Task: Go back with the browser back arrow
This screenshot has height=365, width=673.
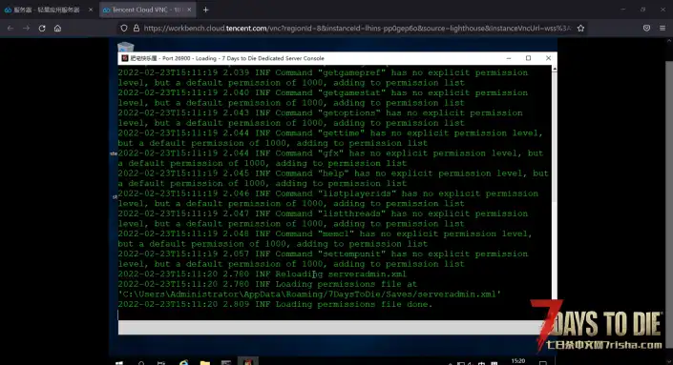Action: [x=11, y=29]
